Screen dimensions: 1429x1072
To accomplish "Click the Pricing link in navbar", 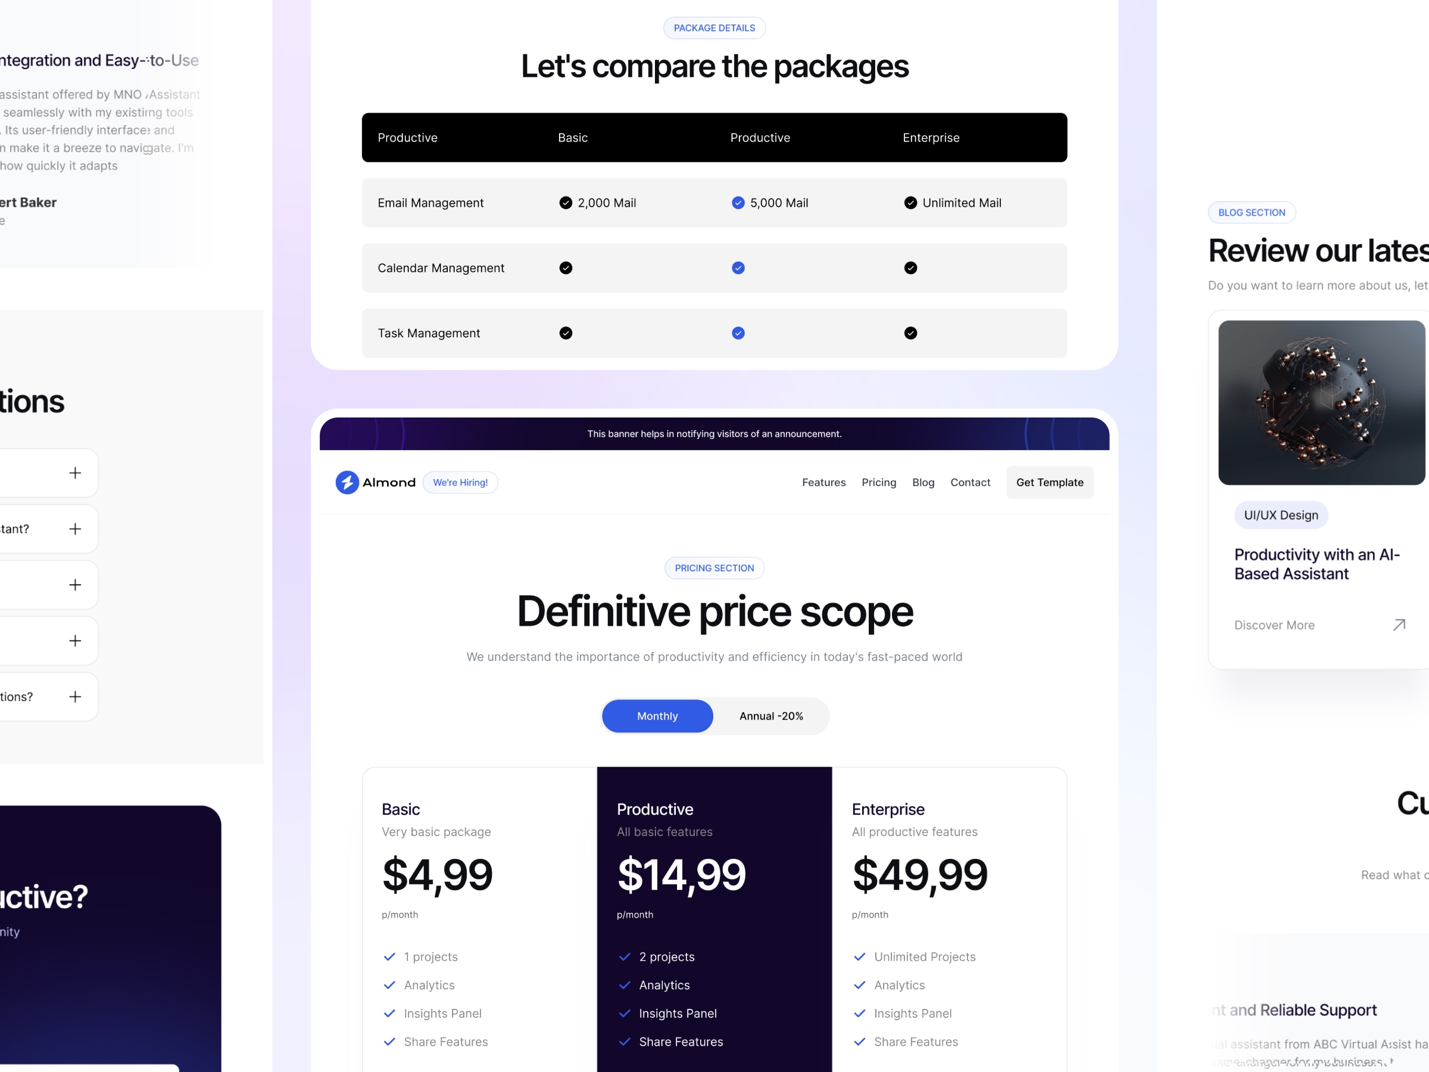I will click(879, 482).
